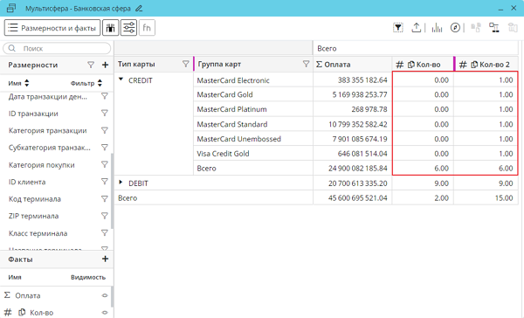Open the bar chart view icon
Screen dimensions: 524x318
click(x=437, y=28)
